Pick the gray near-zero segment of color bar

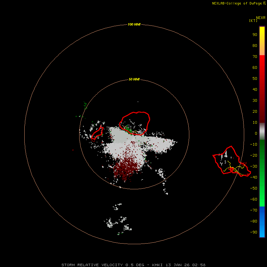pyautogui.click(x=262, y=131)
